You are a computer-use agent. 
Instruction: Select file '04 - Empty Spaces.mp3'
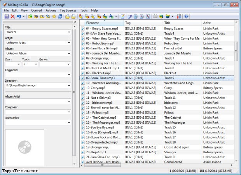pyautogui.click(x=157, y=29)
